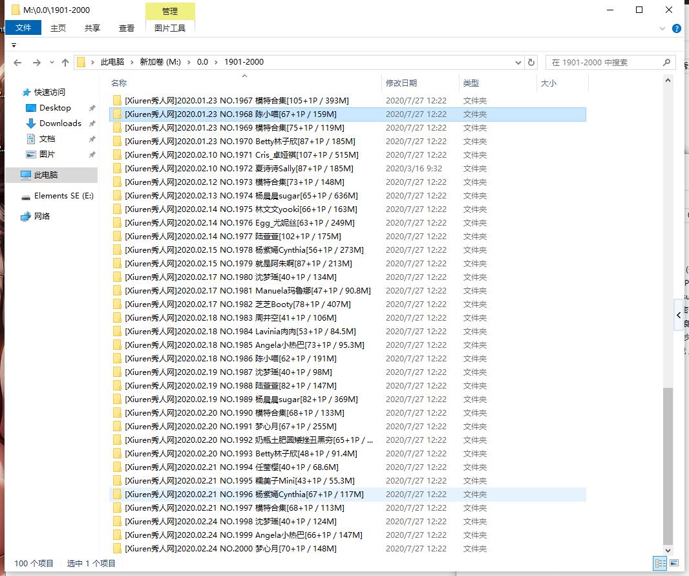The height and width of the screenshot is (576, 689).
Task: Click the folder icon of NO.1967 模特合集
Action: tap(117, 101)
